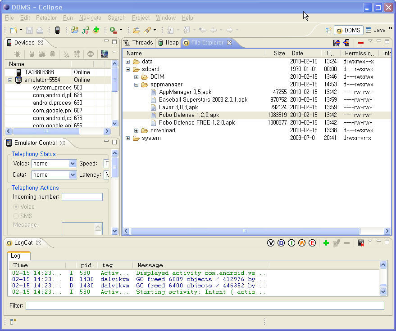Click the JUnit test project toolbar icon
This screenshot has height=331, width=396.
(85, 30)
